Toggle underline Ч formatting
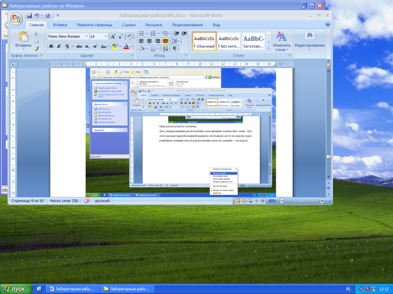 [67, 46]
